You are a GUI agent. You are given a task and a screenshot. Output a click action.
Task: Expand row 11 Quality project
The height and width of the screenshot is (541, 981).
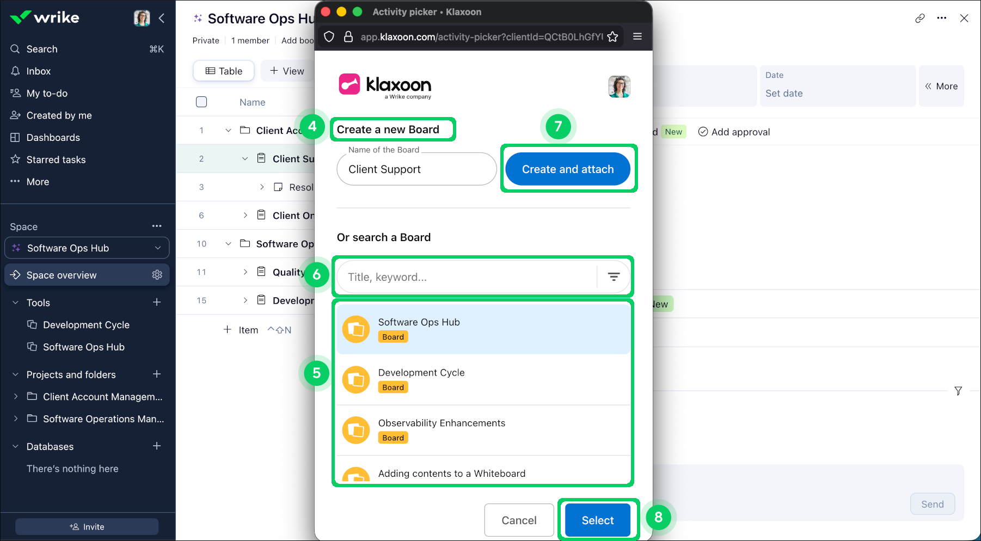tap(245, 272)
